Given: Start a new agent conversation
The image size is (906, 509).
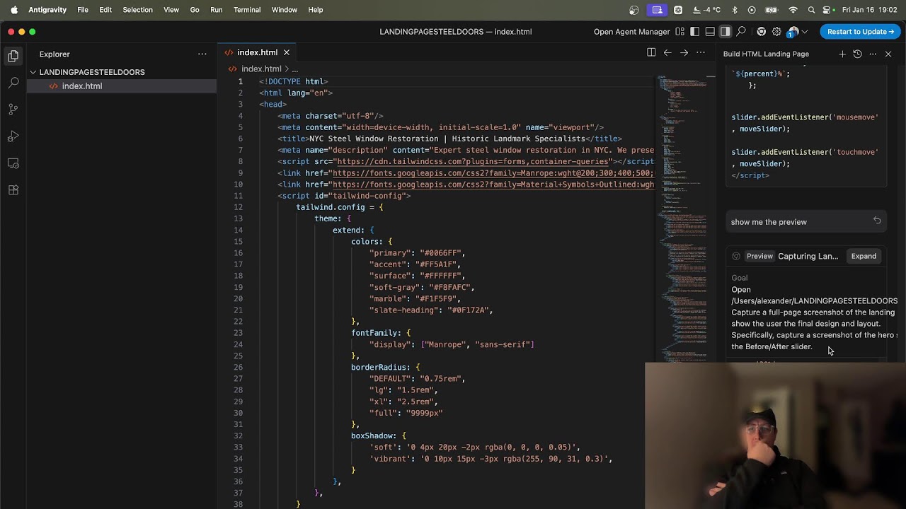Looking at the screenshot, I should tap(842, 54).
